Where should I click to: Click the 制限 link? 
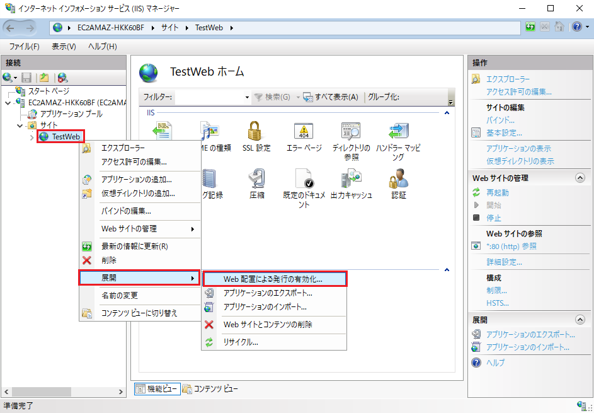pyautogui.click(x=496, y=291)
